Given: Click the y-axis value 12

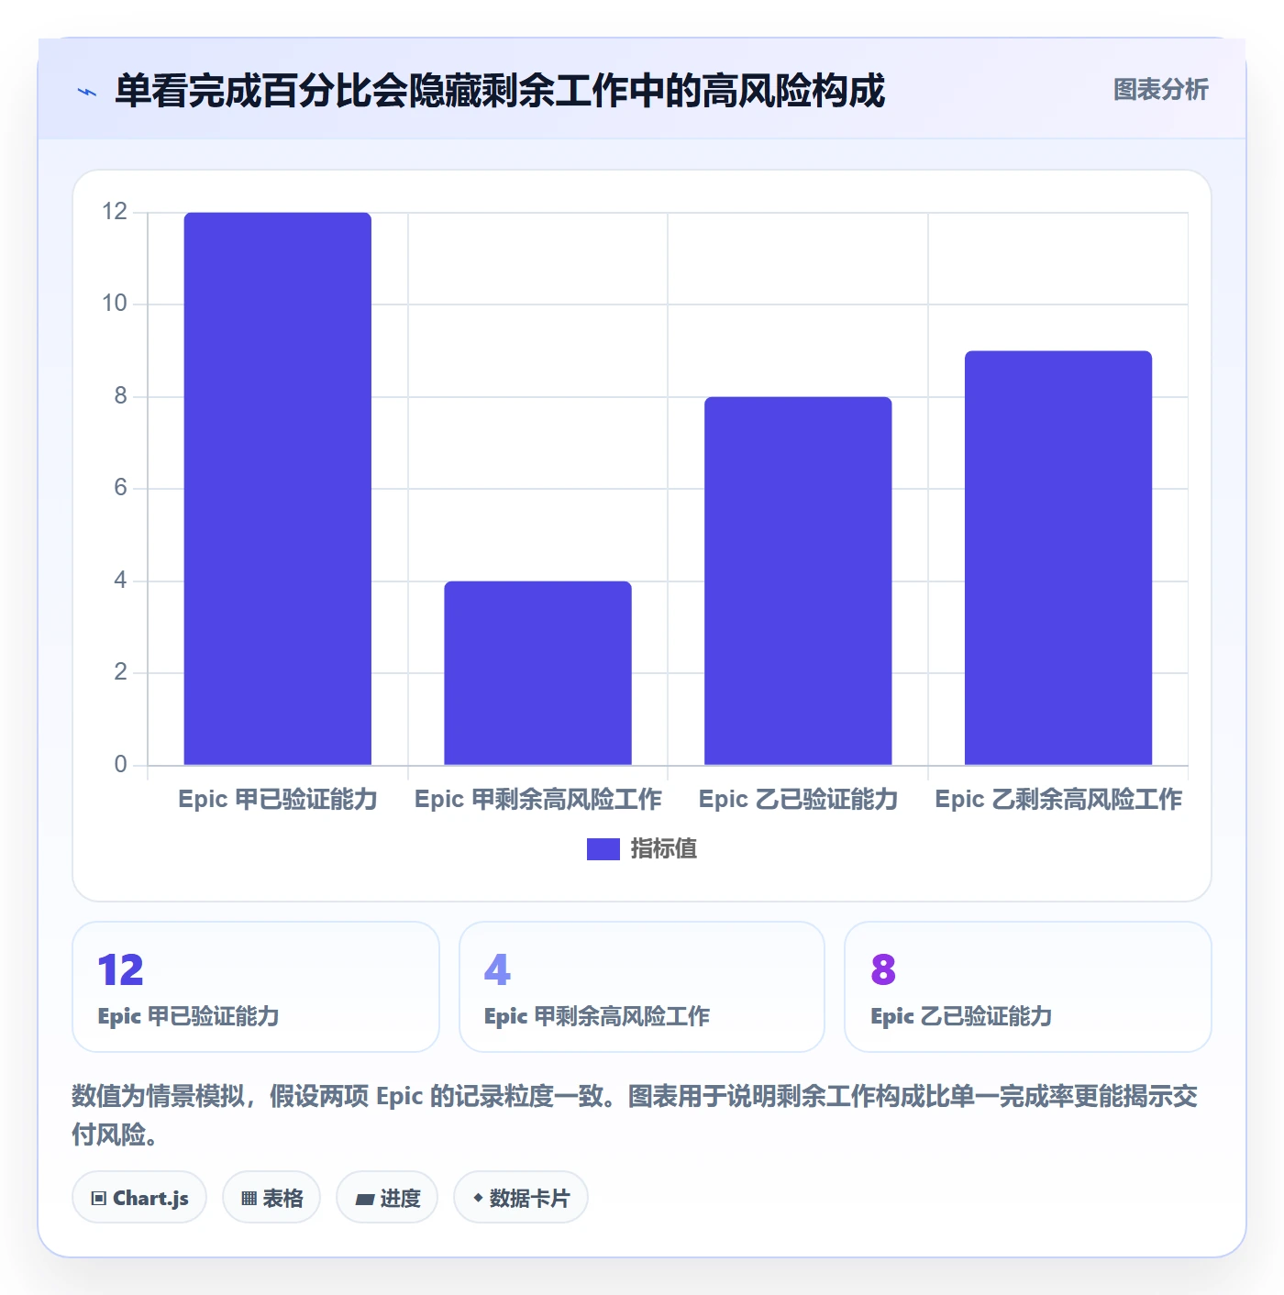Looking at the screenshot, I should click(115, 212).
